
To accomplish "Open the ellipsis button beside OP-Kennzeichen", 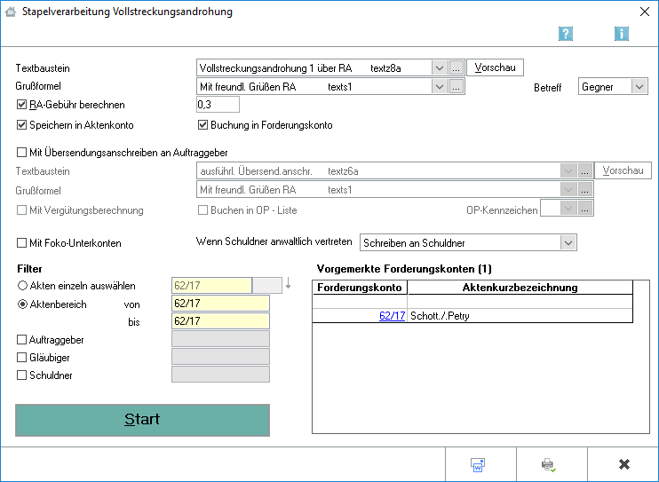I will coord(584,209).
